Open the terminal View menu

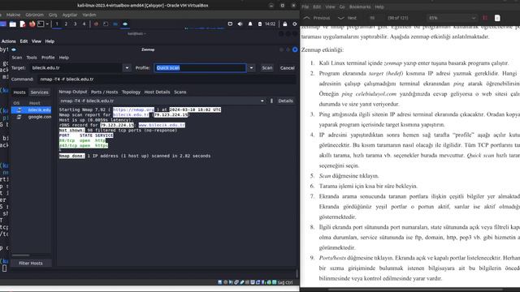pos(36,41)
